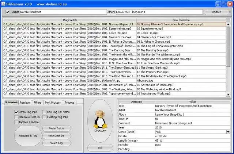The height and width of the screenshot is (154, 234).
Task: Enable Inplace Rename checkbox
Action: click(16, 122)
